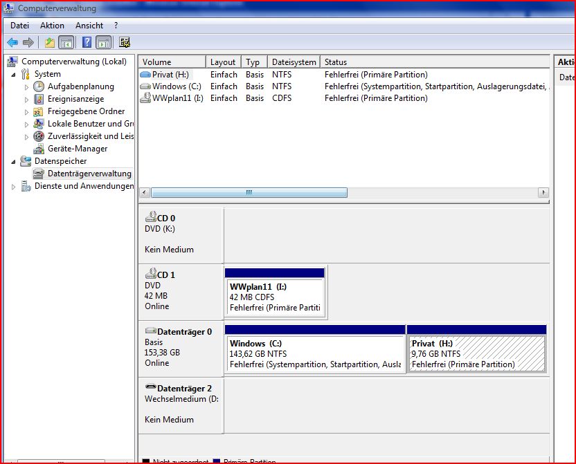This screenshot has height=464, width=576.
Task: Click the Windows (C:) drive icon in list
Action: [x=145, y=86]
